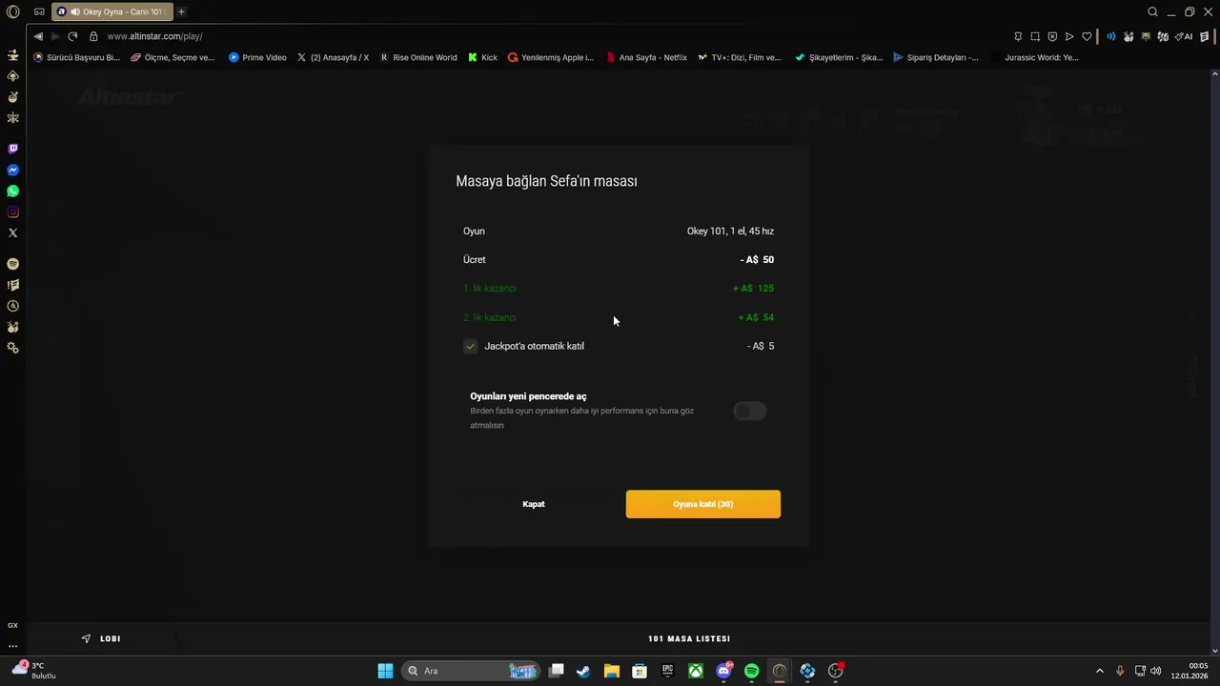Open a new tab with plus button
This screenshot has width=1220, height=686.
[181, 11]
